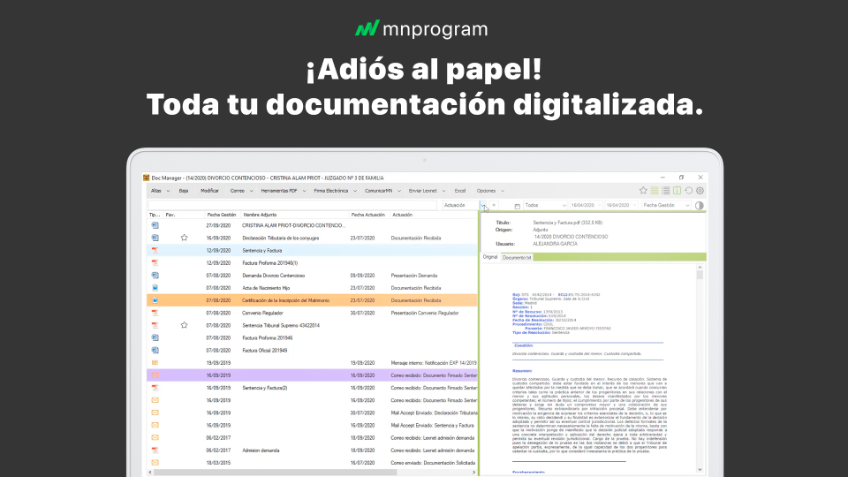848x477 pixels.
Task: Sort by Nombre Adjunto column header
Action: (x=260, y=215)
